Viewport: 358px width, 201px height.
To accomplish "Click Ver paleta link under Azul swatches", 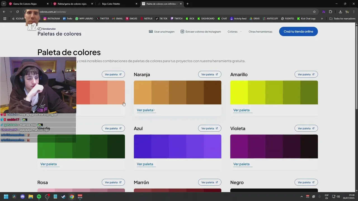I will [146, 164].
